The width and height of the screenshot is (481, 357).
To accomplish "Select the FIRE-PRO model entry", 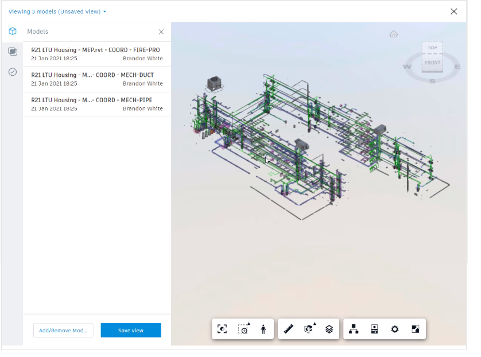I will [96, 53].
